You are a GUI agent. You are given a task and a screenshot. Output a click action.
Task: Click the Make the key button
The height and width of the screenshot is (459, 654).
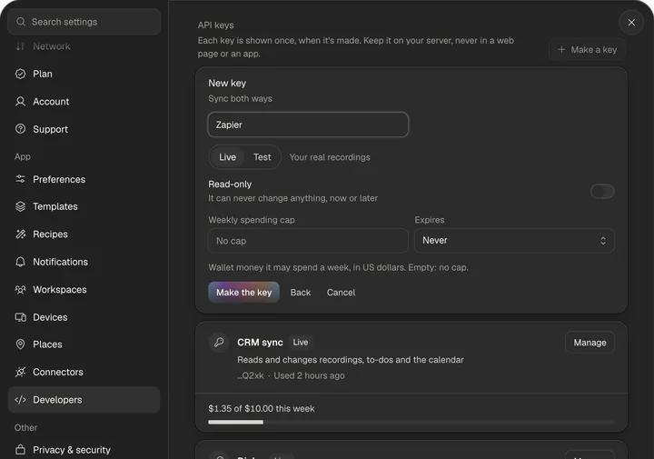coord(243,292)
